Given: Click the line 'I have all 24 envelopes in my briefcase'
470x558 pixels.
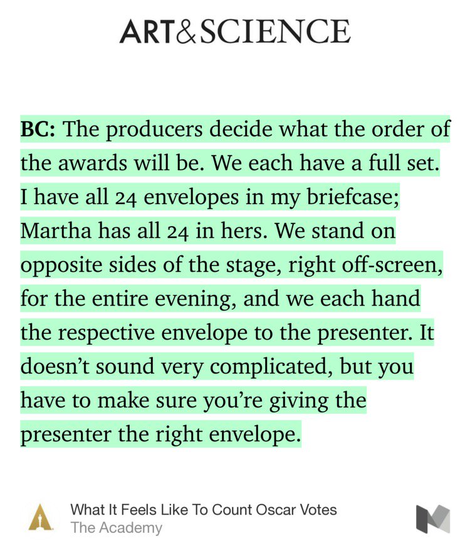Looking at the screenshot, I should pyautogui.click(x=209, y=197).
